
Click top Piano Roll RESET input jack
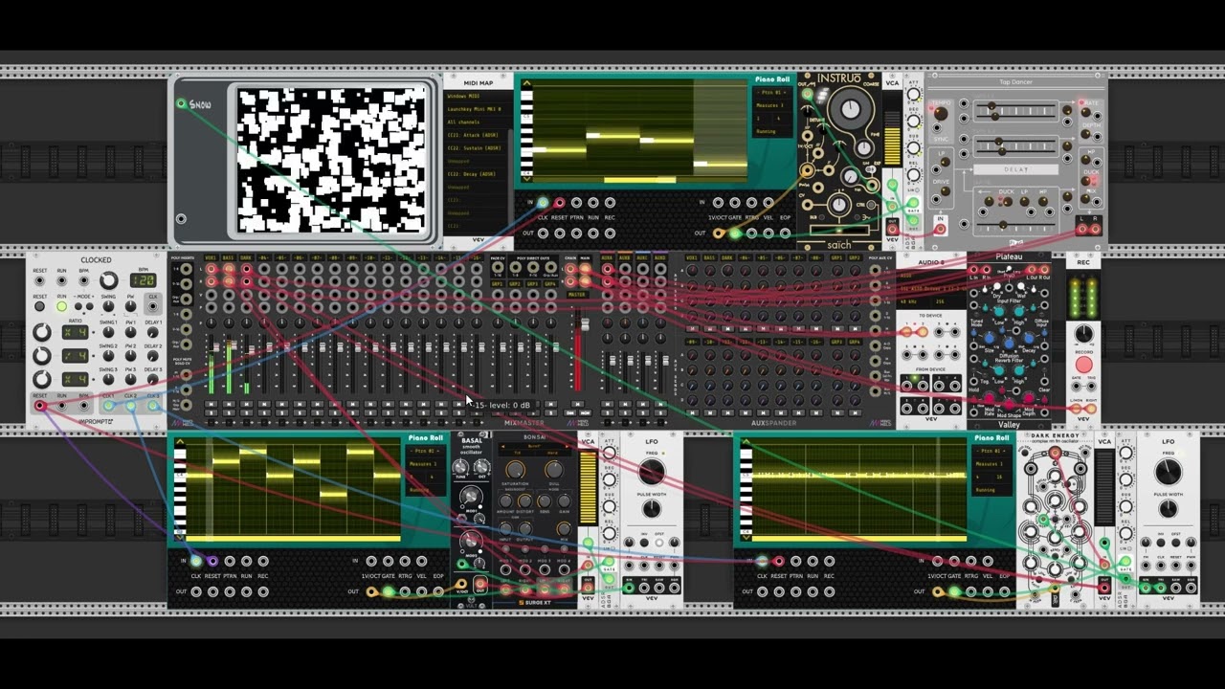pyautogui.click(x=560, y=202)
